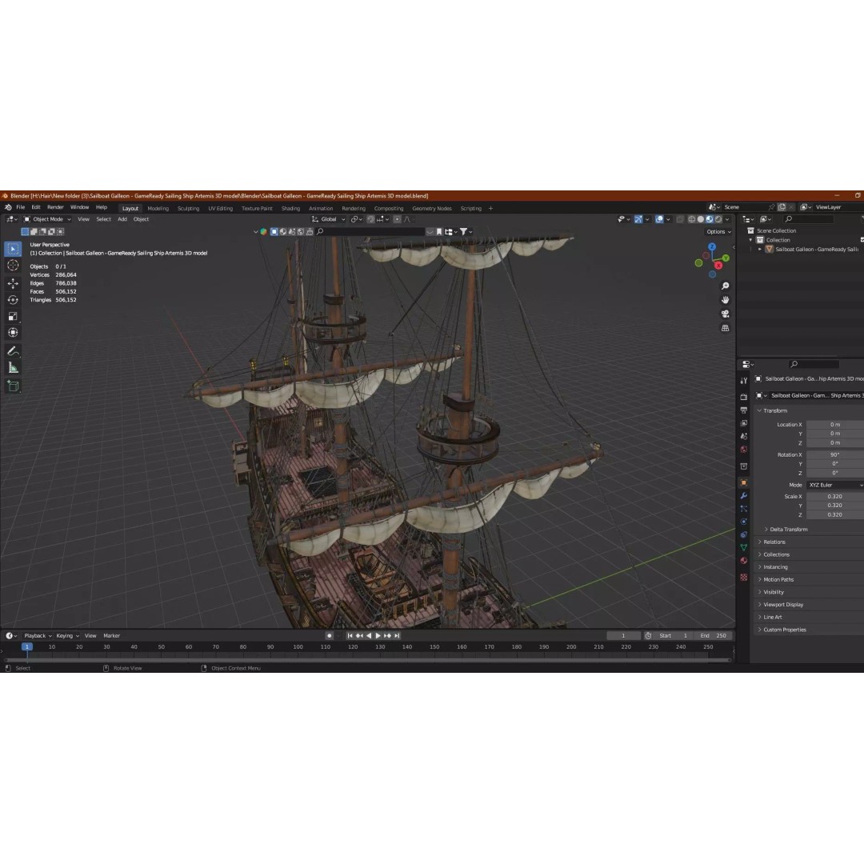Expand the Delta Transform panel
This screenshot has height=864, width=864.
(x=788, y=530)
